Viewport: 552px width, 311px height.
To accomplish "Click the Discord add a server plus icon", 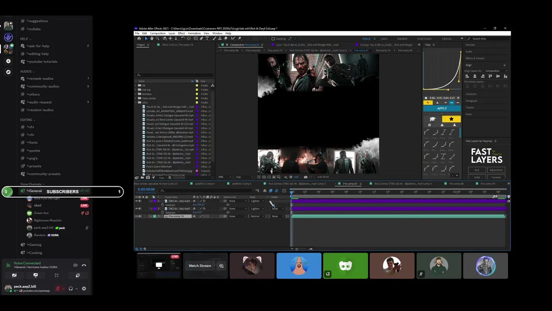I will coord(8,61).
